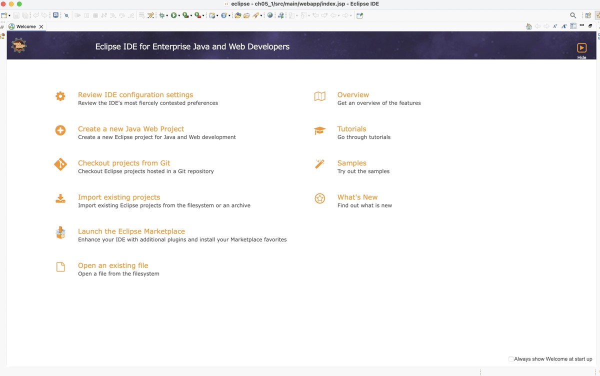Image resolution: width=600 pixels, height=376 pixels.
Task: Click 'Get an overview of the features' text
Action: coord(379,103)
